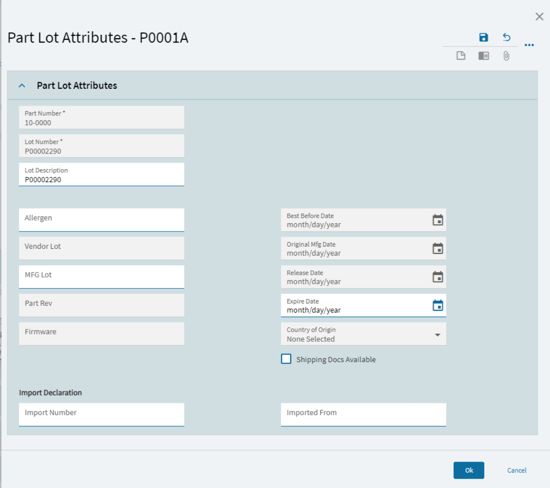Close the Part Lot Attributes dialog
The height and width of the screenshot is (488, 550).
point(539,16)
